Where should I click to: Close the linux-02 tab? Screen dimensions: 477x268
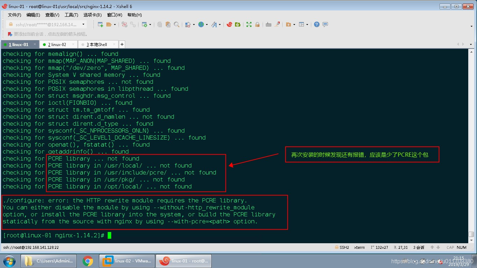coord(73,44)
